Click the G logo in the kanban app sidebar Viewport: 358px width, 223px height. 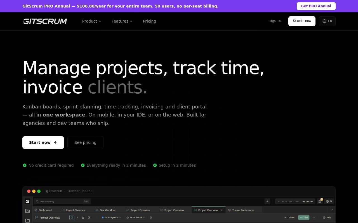(x=27, y=201)
